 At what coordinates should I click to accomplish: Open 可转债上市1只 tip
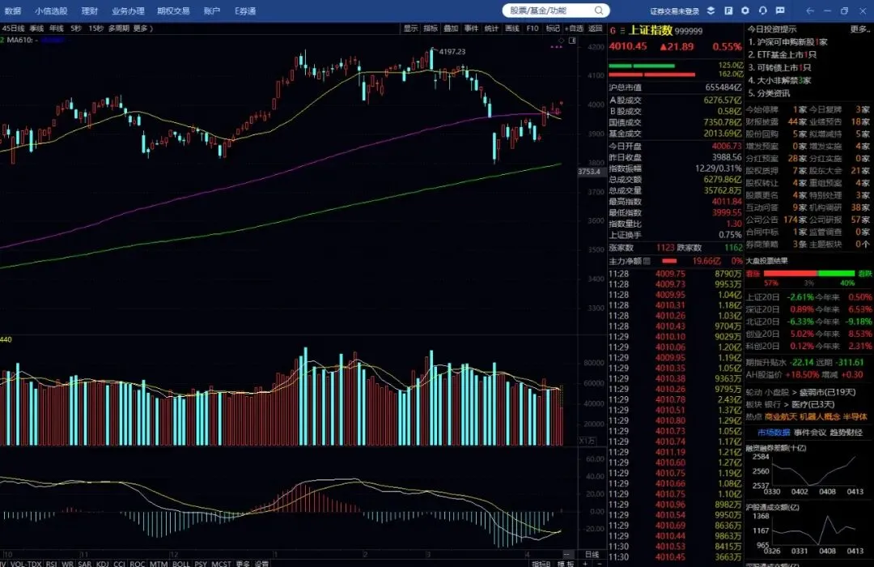(x=779, y=67)
